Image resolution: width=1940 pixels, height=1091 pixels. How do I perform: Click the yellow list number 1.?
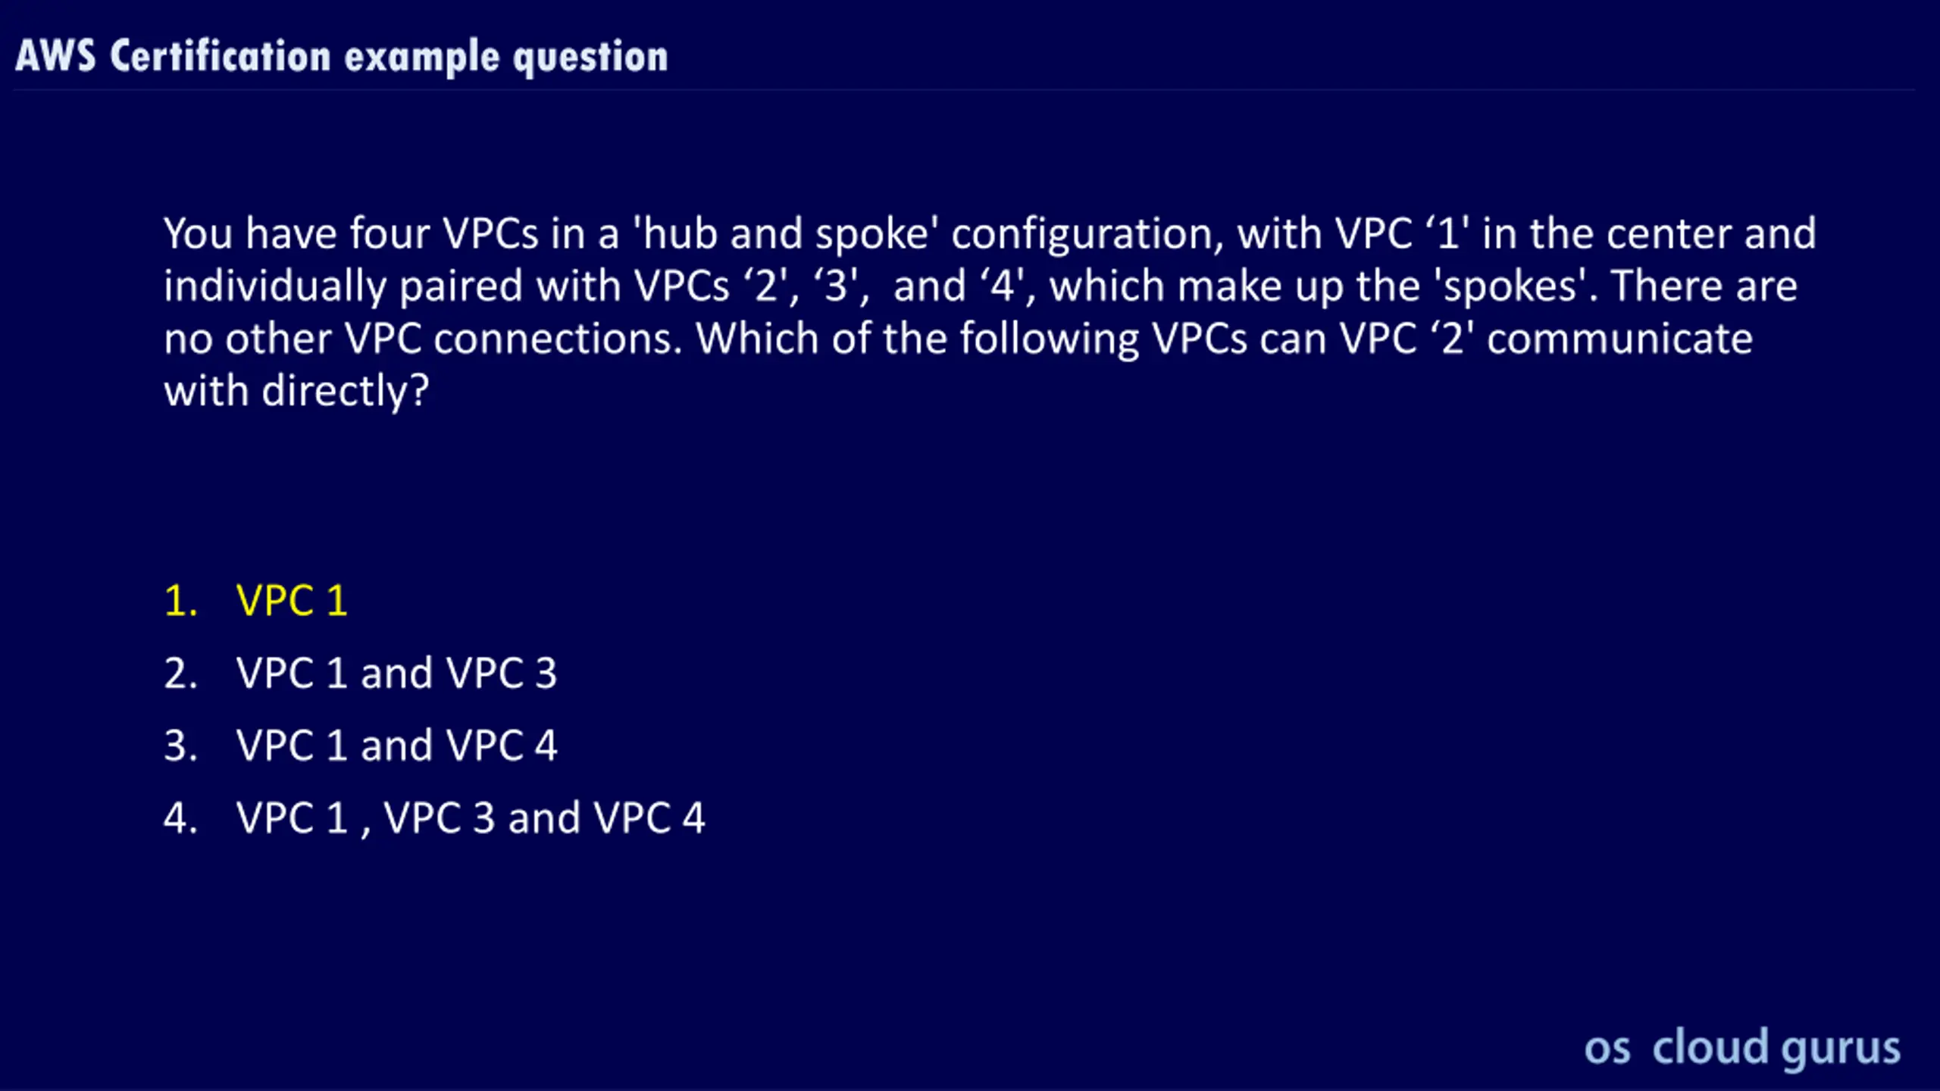(180, 601)
